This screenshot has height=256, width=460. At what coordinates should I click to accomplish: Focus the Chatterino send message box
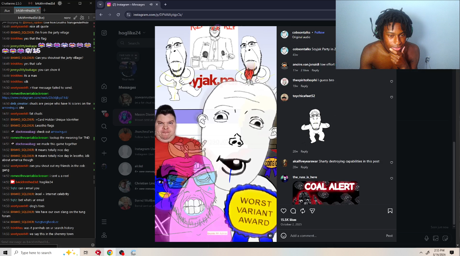point(45,242)
